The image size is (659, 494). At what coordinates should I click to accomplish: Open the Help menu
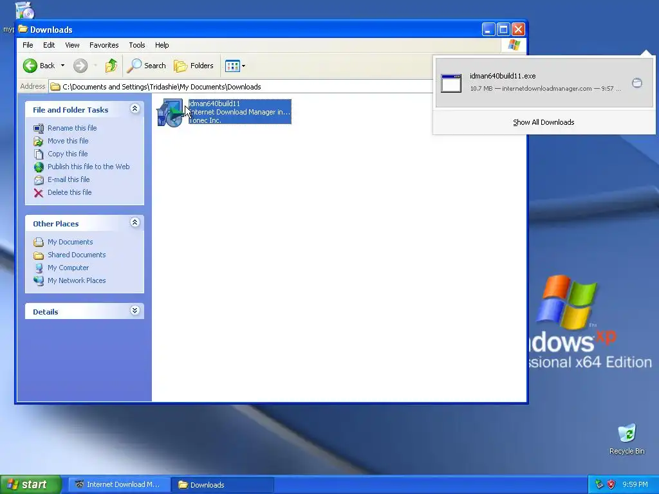pos(162,45)
